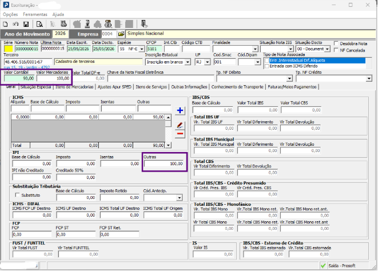The width and height of the screenshot is (378, 271).
Task: Toggle the Substituto checkbox
Action: coord(17,195)
